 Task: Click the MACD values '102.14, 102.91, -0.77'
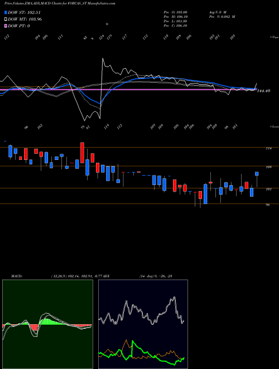click(85, 276)
